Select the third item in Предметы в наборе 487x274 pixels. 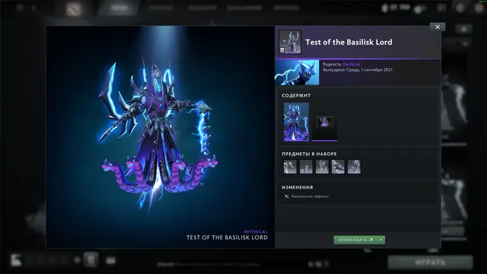(322, 167)
